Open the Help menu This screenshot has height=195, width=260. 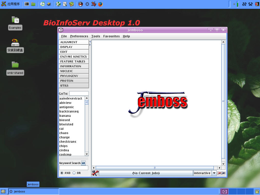pyautogui.click(x=126, y=36)
